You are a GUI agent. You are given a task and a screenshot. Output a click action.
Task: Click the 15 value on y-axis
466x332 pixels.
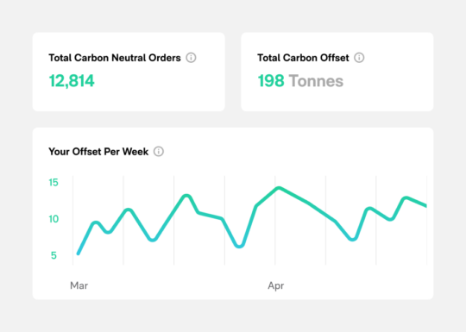coord(54,182)
